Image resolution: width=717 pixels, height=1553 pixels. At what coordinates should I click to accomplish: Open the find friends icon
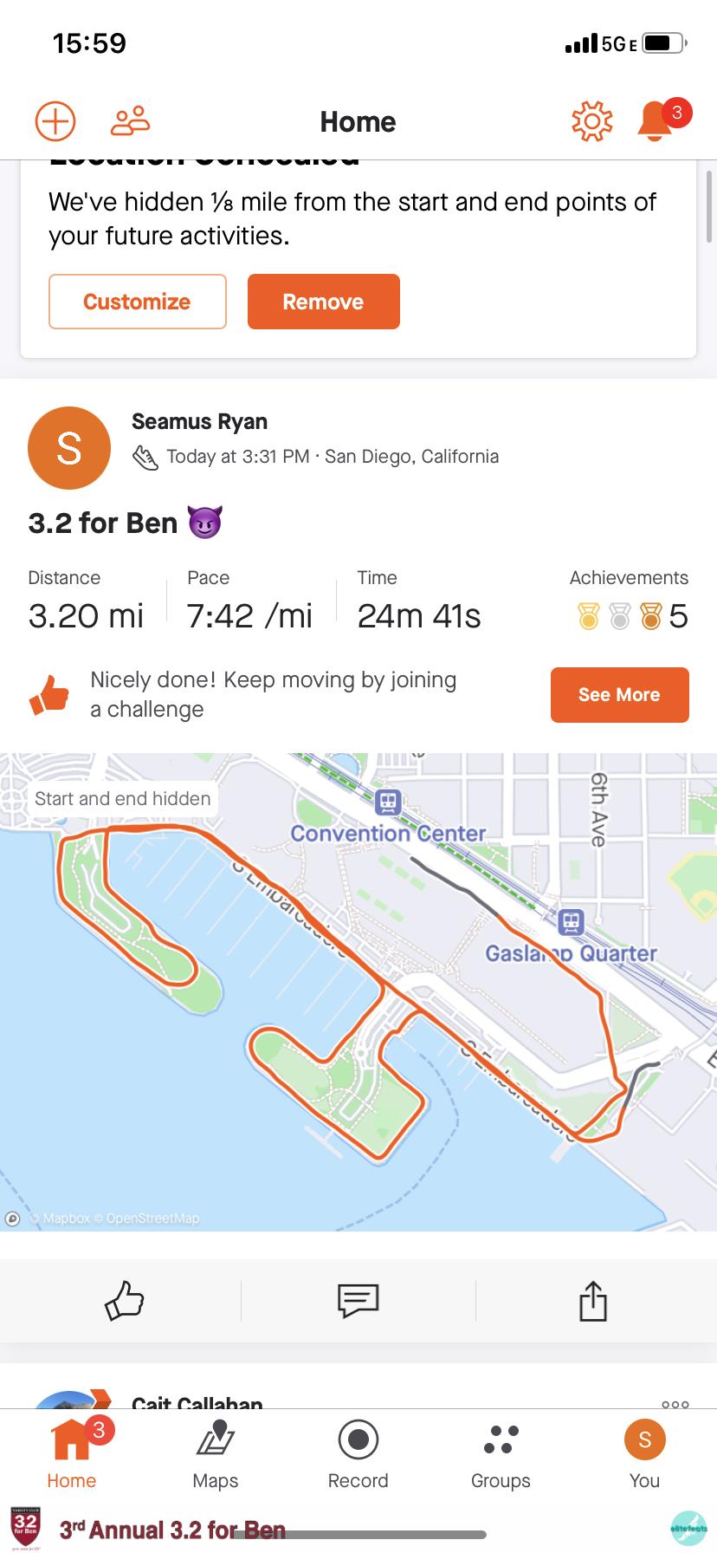[x=130, y=121]
